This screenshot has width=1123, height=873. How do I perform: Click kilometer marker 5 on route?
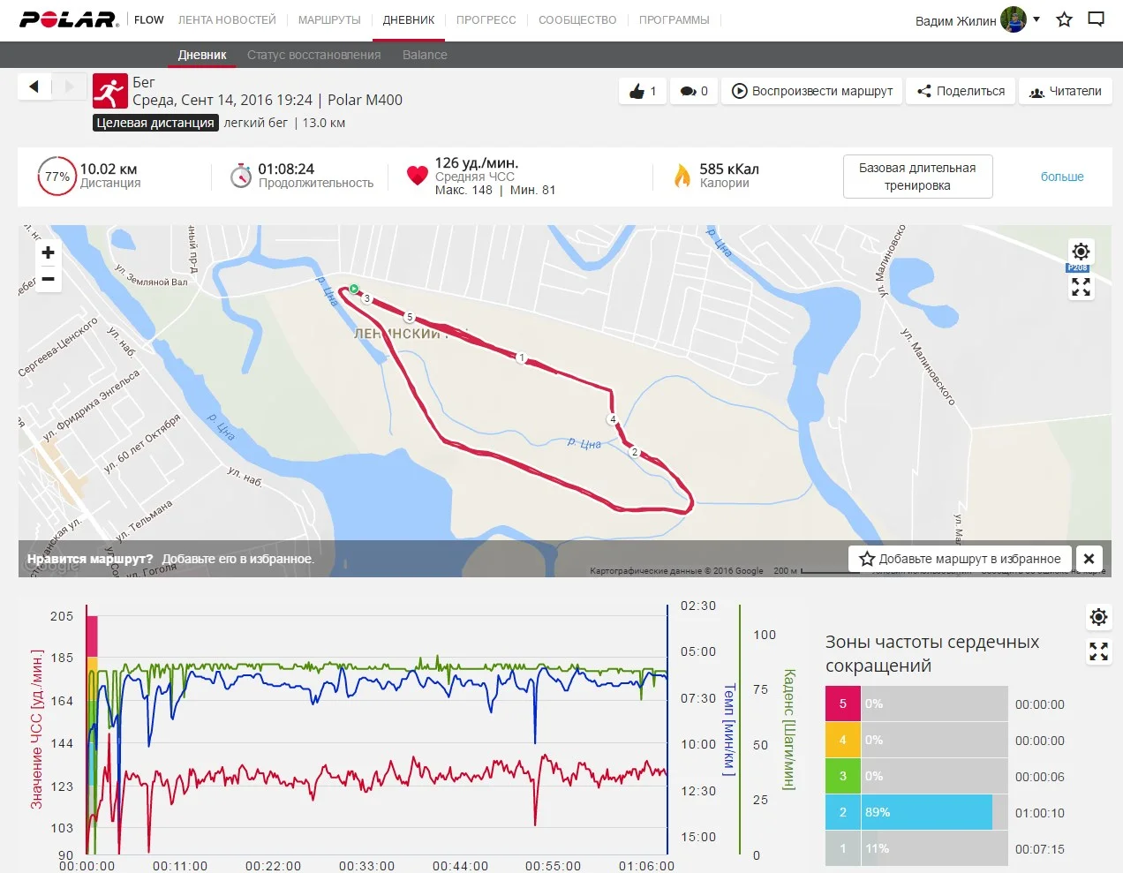(x=409, y=317)
